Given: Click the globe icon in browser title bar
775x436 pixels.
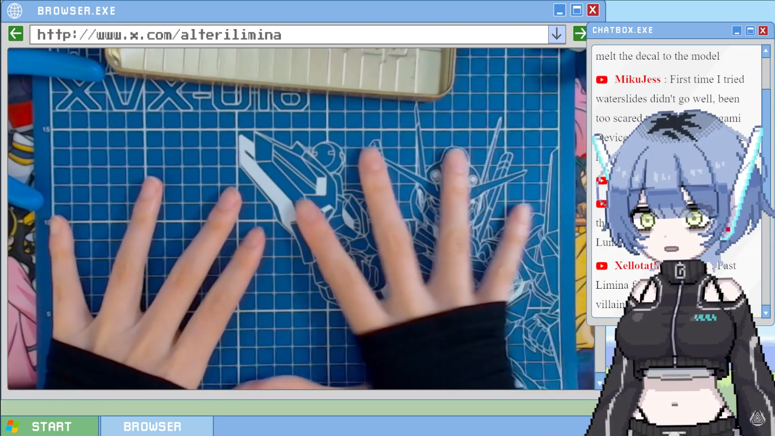Looking at the screenshot, I should click(15, 11).
